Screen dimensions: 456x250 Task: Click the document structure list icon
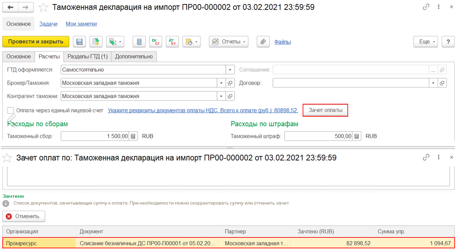pyautogui.click(x=139, y=42)
